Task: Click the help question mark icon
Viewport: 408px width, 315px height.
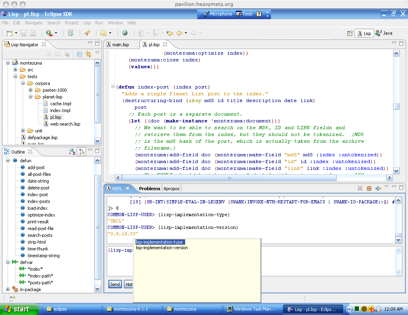Action: click(x=259, y=14)
